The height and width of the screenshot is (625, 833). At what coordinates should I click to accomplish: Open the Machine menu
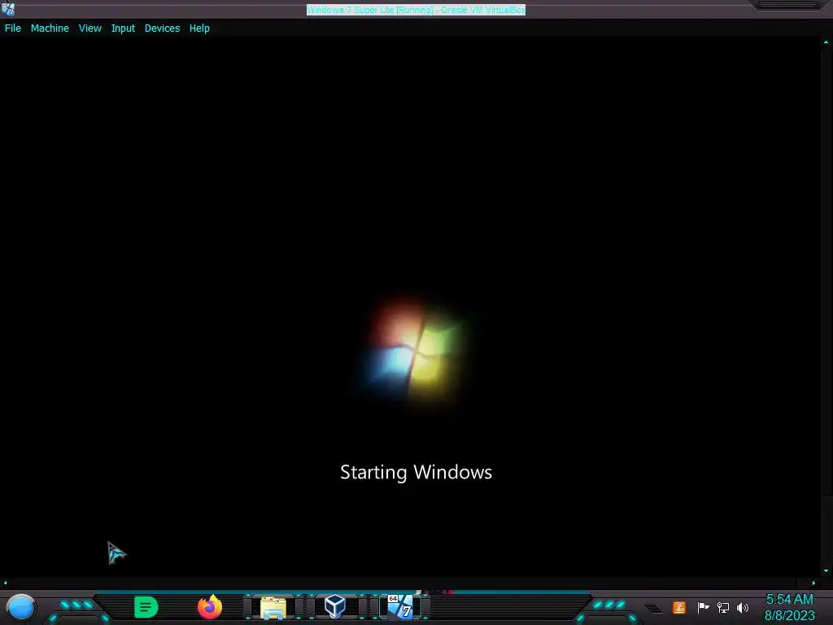pos(50,28)
